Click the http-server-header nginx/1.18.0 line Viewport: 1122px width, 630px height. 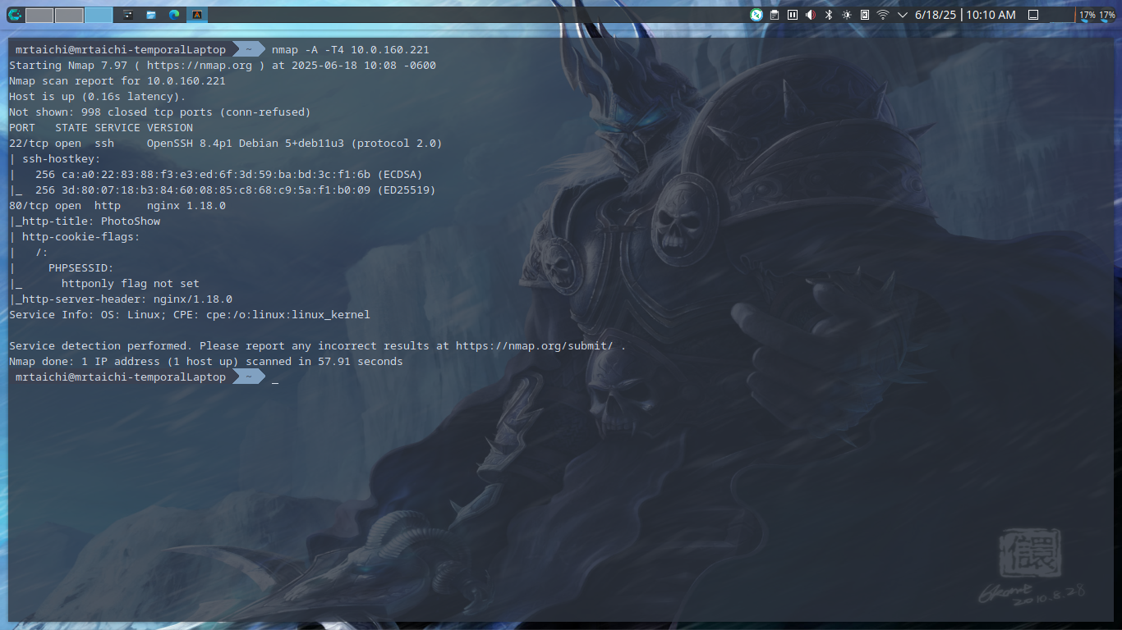point(121,299)
